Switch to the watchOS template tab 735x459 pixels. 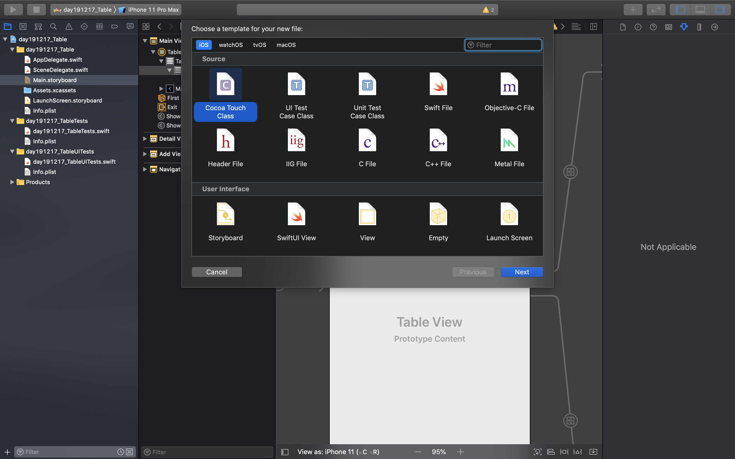pos(230,45)
